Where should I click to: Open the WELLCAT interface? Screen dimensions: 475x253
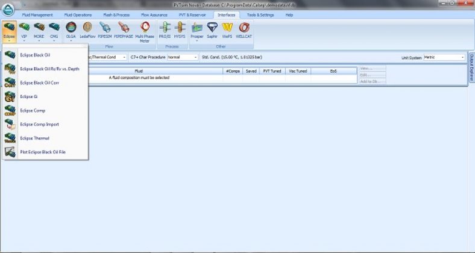pos(244,30)
